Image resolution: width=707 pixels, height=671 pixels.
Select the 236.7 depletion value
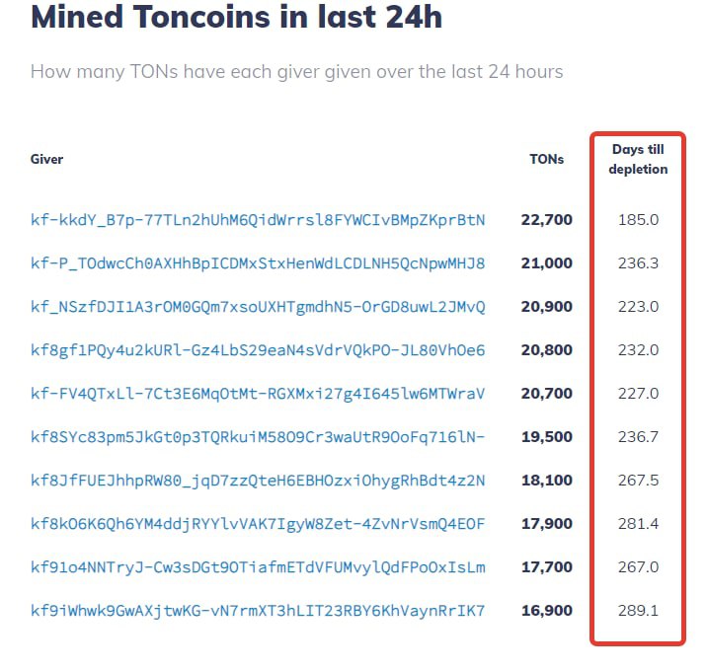click(x=638, y=437)
